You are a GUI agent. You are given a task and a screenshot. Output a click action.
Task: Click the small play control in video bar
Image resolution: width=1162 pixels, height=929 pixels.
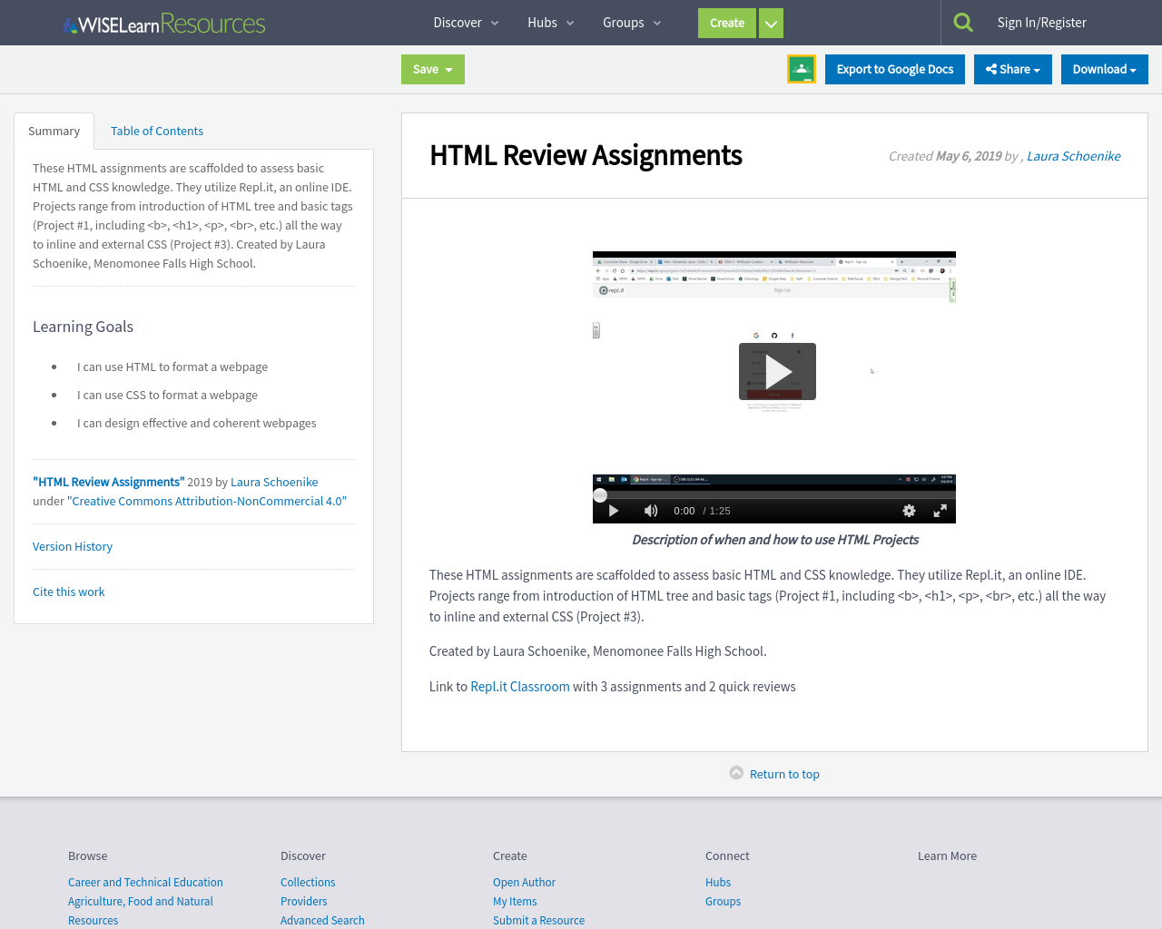coord(614,511)
